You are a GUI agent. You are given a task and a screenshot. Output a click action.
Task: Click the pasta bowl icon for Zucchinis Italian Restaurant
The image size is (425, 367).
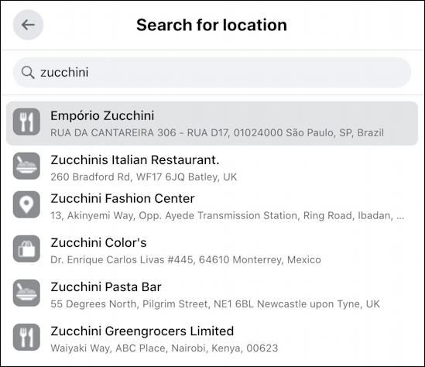26,166
